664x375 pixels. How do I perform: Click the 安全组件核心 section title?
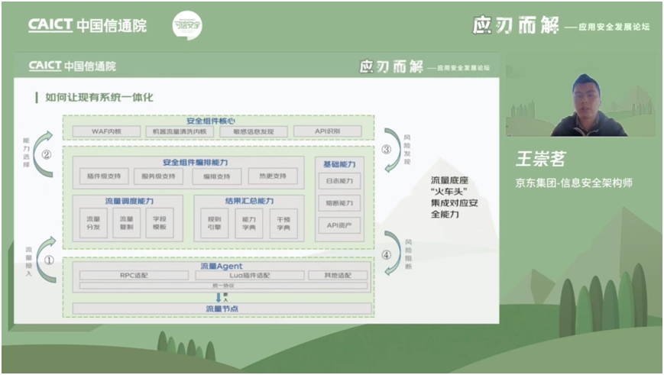pyautogui.click(x=210, y=121)
